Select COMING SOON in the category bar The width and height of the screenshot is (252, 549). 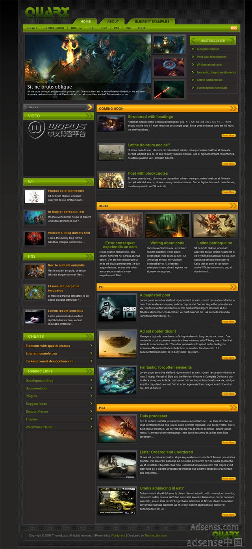pyautogui.click(x=54, y=28)
